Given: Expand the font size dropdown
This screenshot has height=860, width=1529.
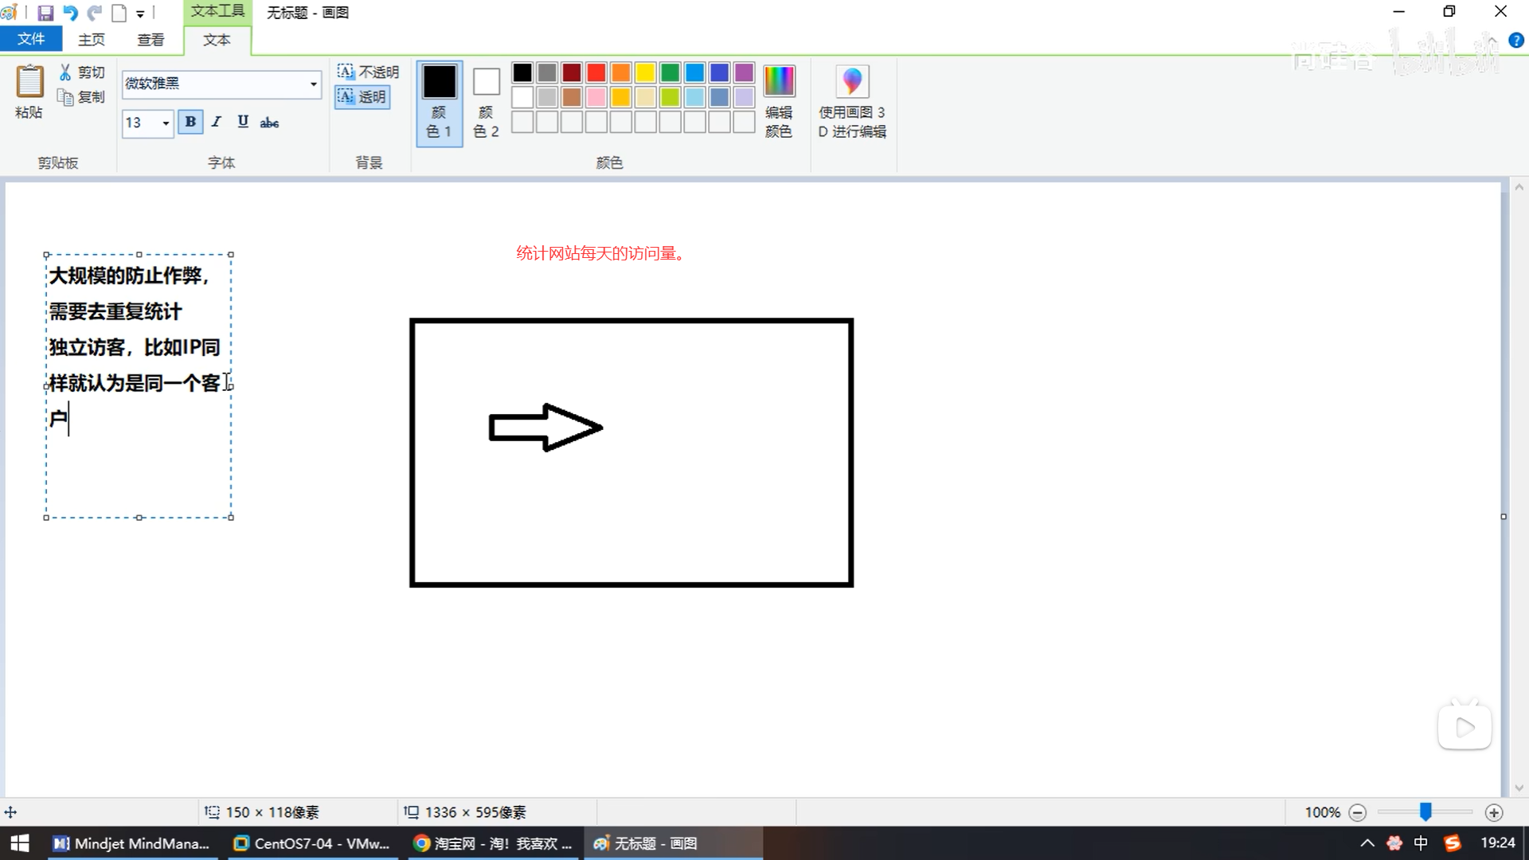Looking at the screenshot, I should (x=166, y=123).
